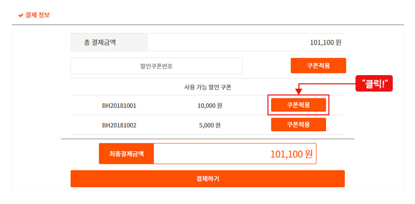Apply the entered coupon with the top 쿠폰적용 button
The height and width of the screenshot is (204, 415).
pyautogui.click(x=318, y=65)
